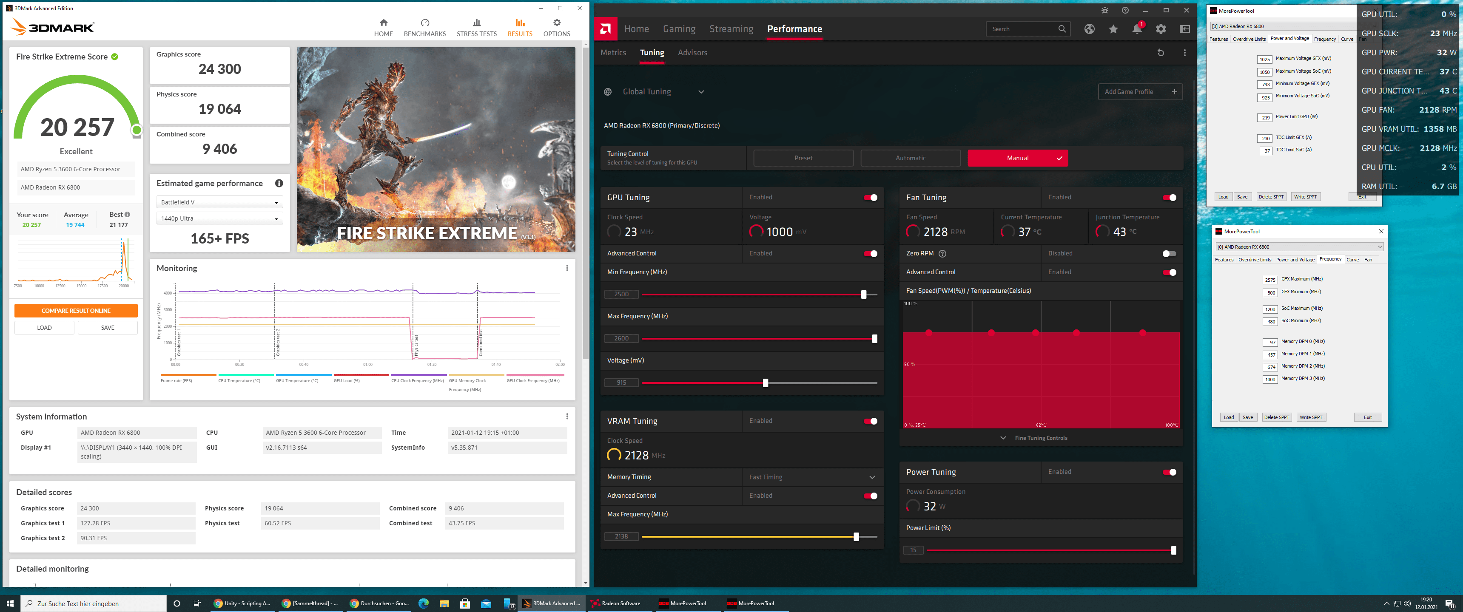1463x612 pixels.
Task: Open the 3DMark Stress Tests icon
Action: pos(476,23)
